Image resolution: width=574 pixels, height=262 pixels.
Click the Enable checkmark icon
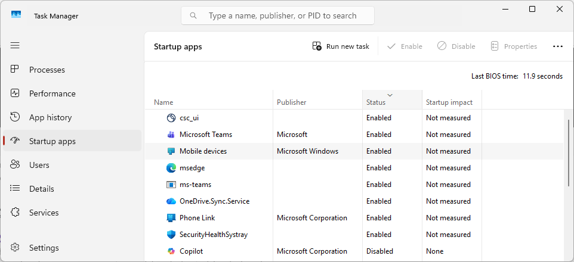[391, 46]
